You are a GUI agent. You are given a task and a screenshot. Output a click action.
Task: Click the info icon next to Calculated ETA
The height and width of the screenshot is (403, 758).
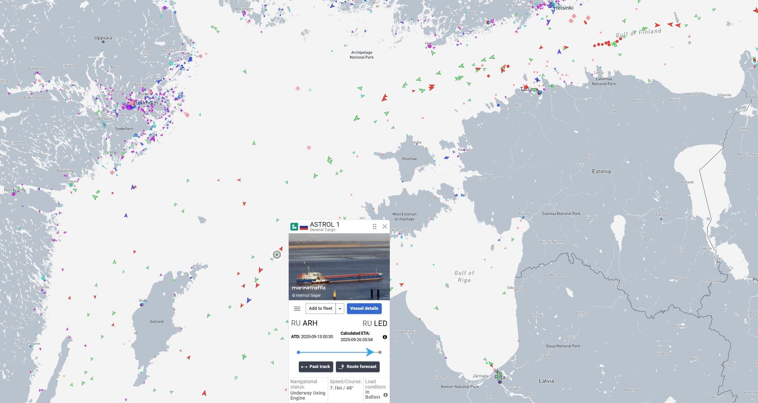[x=385, y=337]
